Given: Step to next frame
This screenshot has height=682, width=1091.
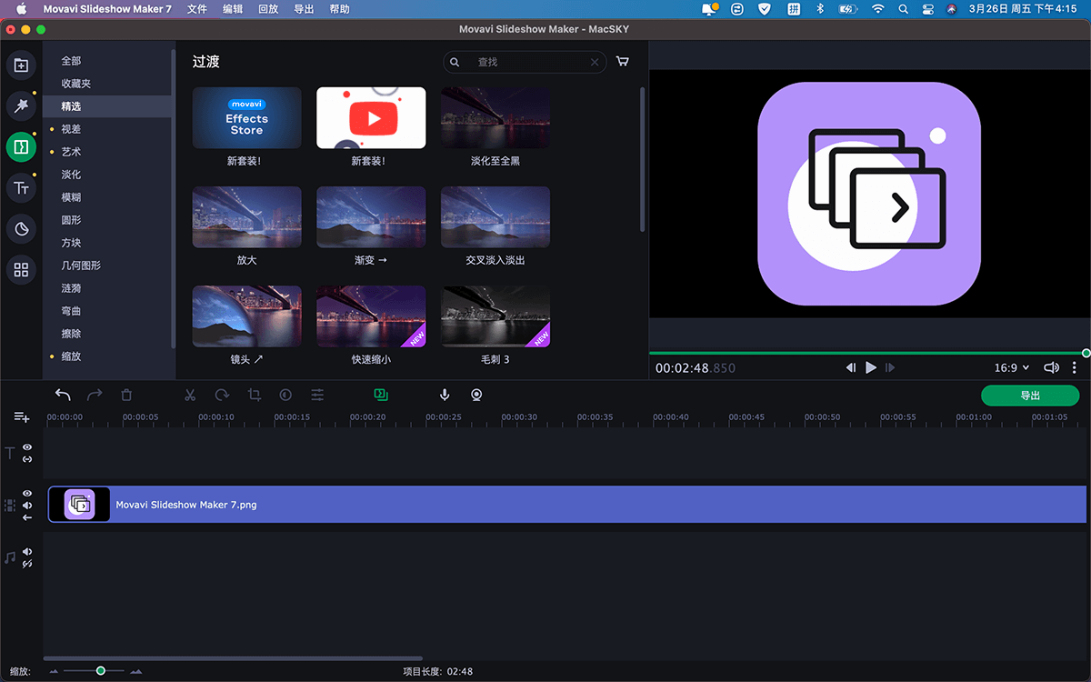Looking at the screenshot, I should (890, 367).
